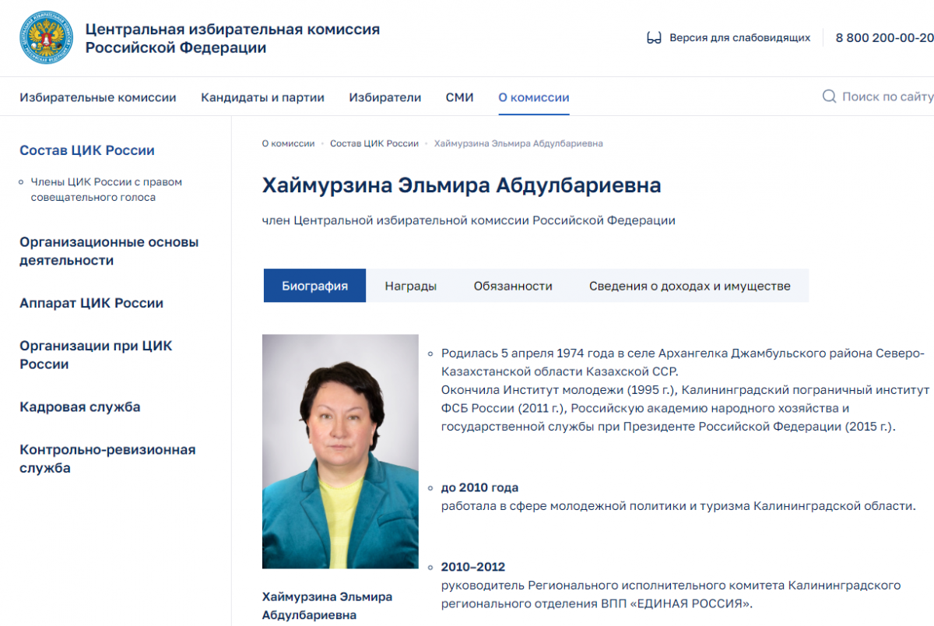
Task: Show Сведения о доходах и имуществе tab
Action: [689, 286]
